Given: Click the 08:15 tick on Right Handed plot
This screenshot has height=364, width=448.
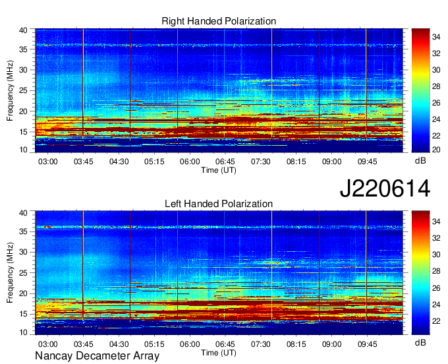Looking at the screenshot, I should click(296, 162).
